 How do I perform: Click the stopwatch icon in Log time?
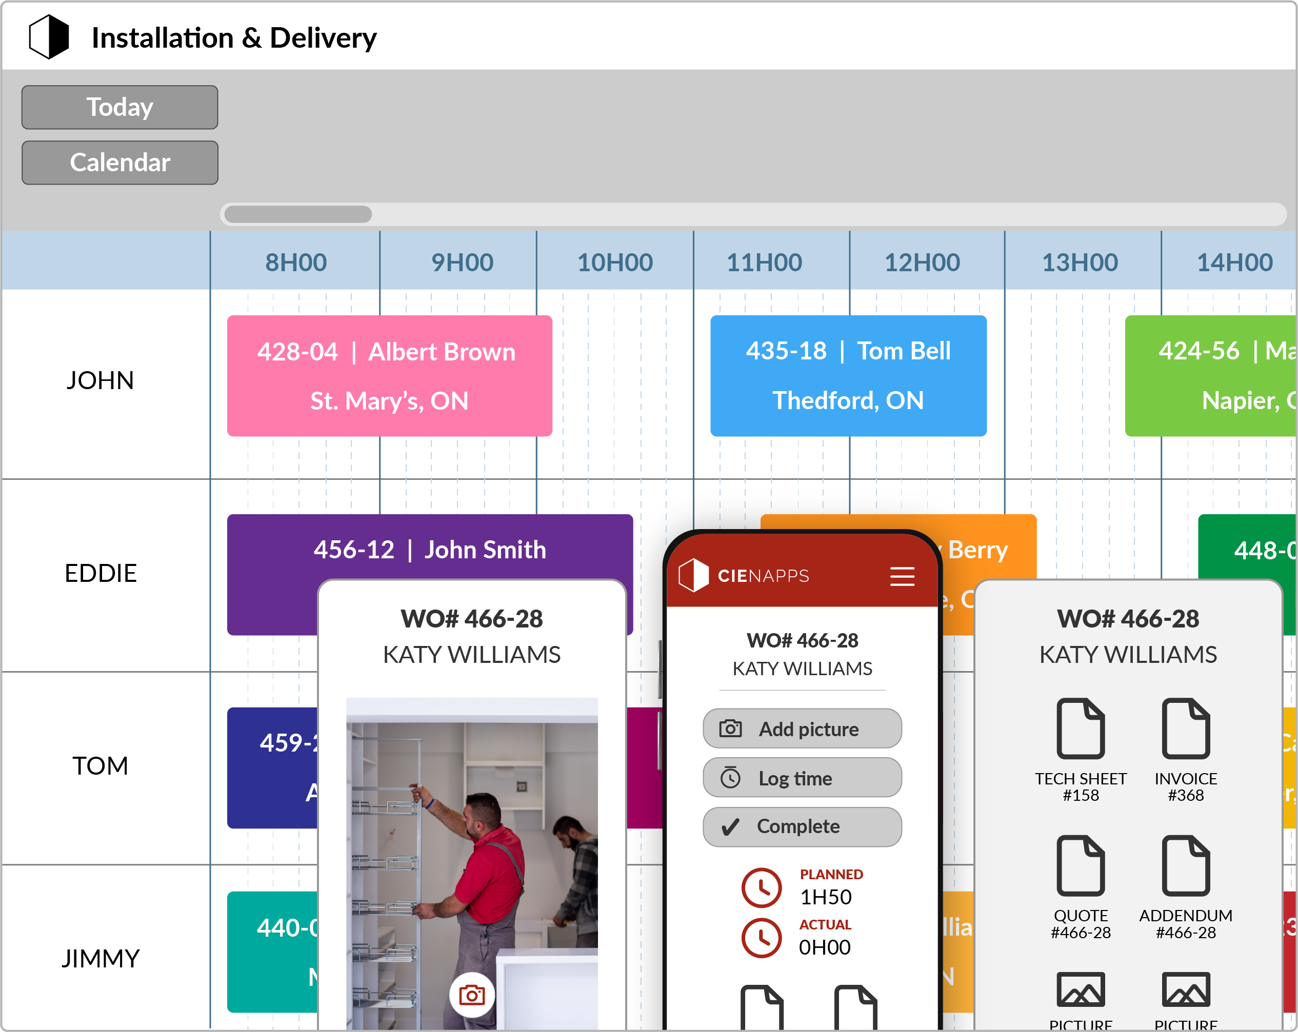pos(730,777)
